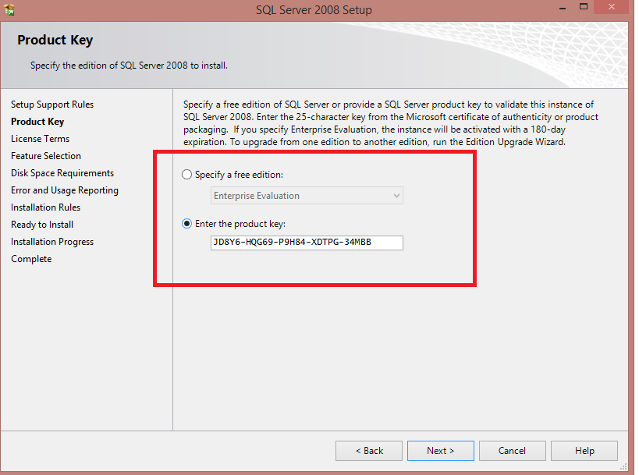This screenshot has height=475, width=639.
Task: Click the Next button
Action: click(x=441, y=451)
